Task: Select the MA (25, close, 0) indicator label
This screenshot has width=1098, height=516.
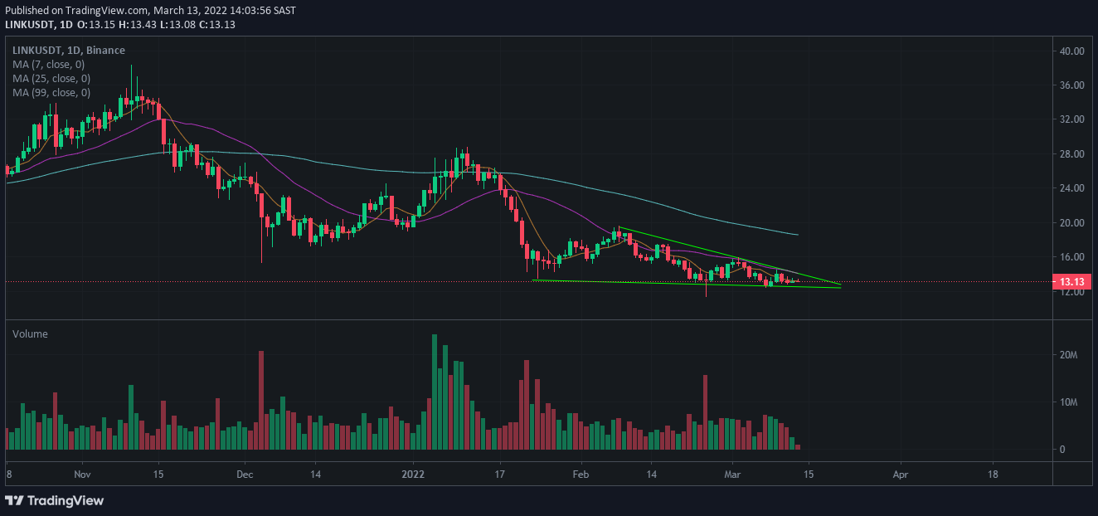Action: pos(51,78)
